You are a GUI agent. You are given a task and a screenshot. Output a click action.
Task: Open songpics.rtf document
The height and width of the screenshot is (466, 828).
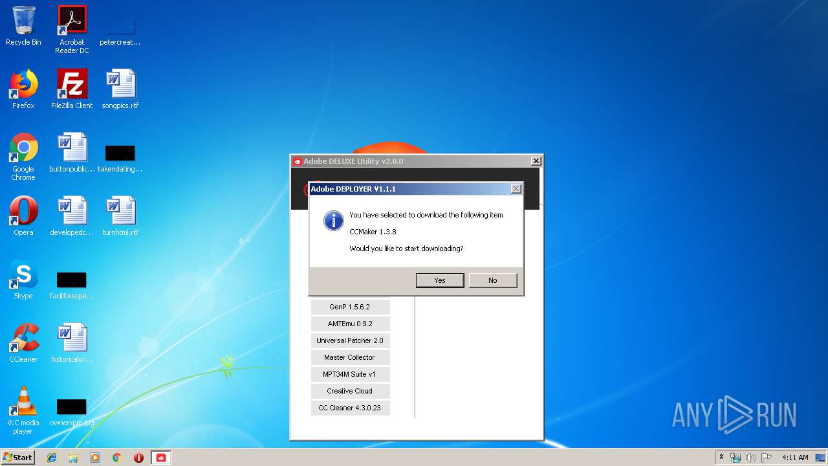(120, 89)
